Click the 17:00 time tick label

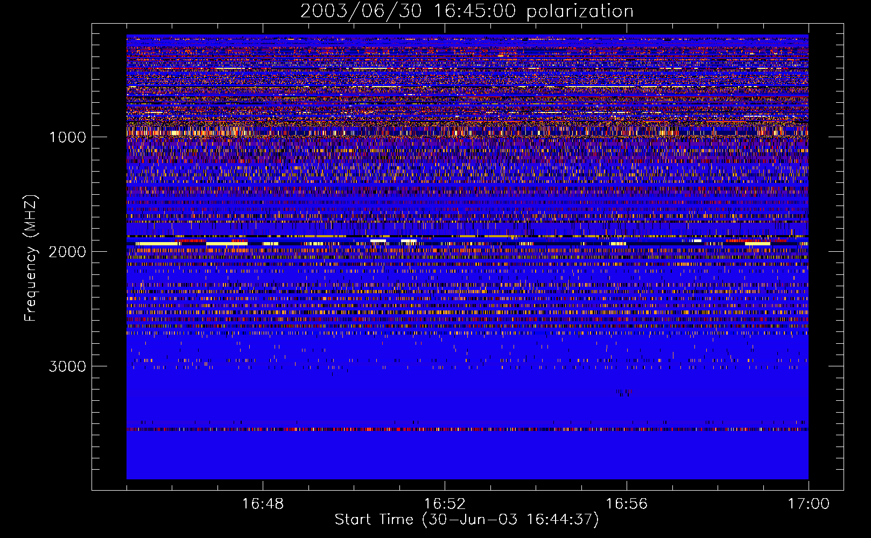click(x=809, y=504)
